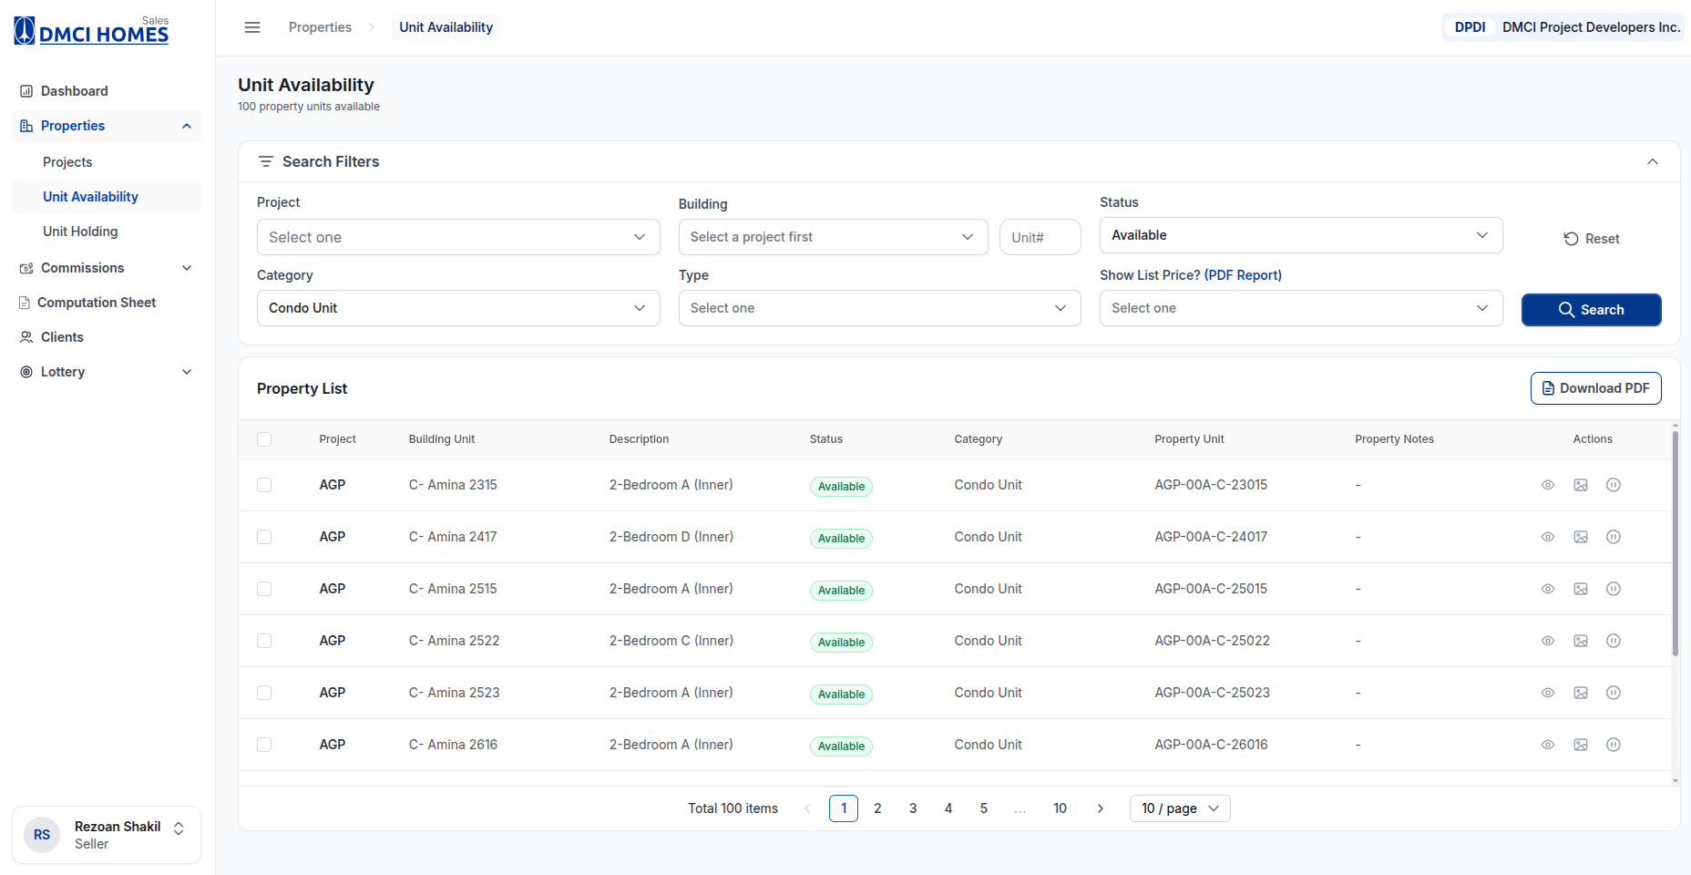Download the property list PDF
This screenshot has height=875, width=1691.
point(1595,388)
